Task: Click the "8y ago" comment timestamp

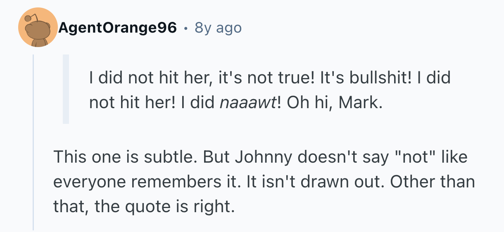Action: tap(218, 28)
